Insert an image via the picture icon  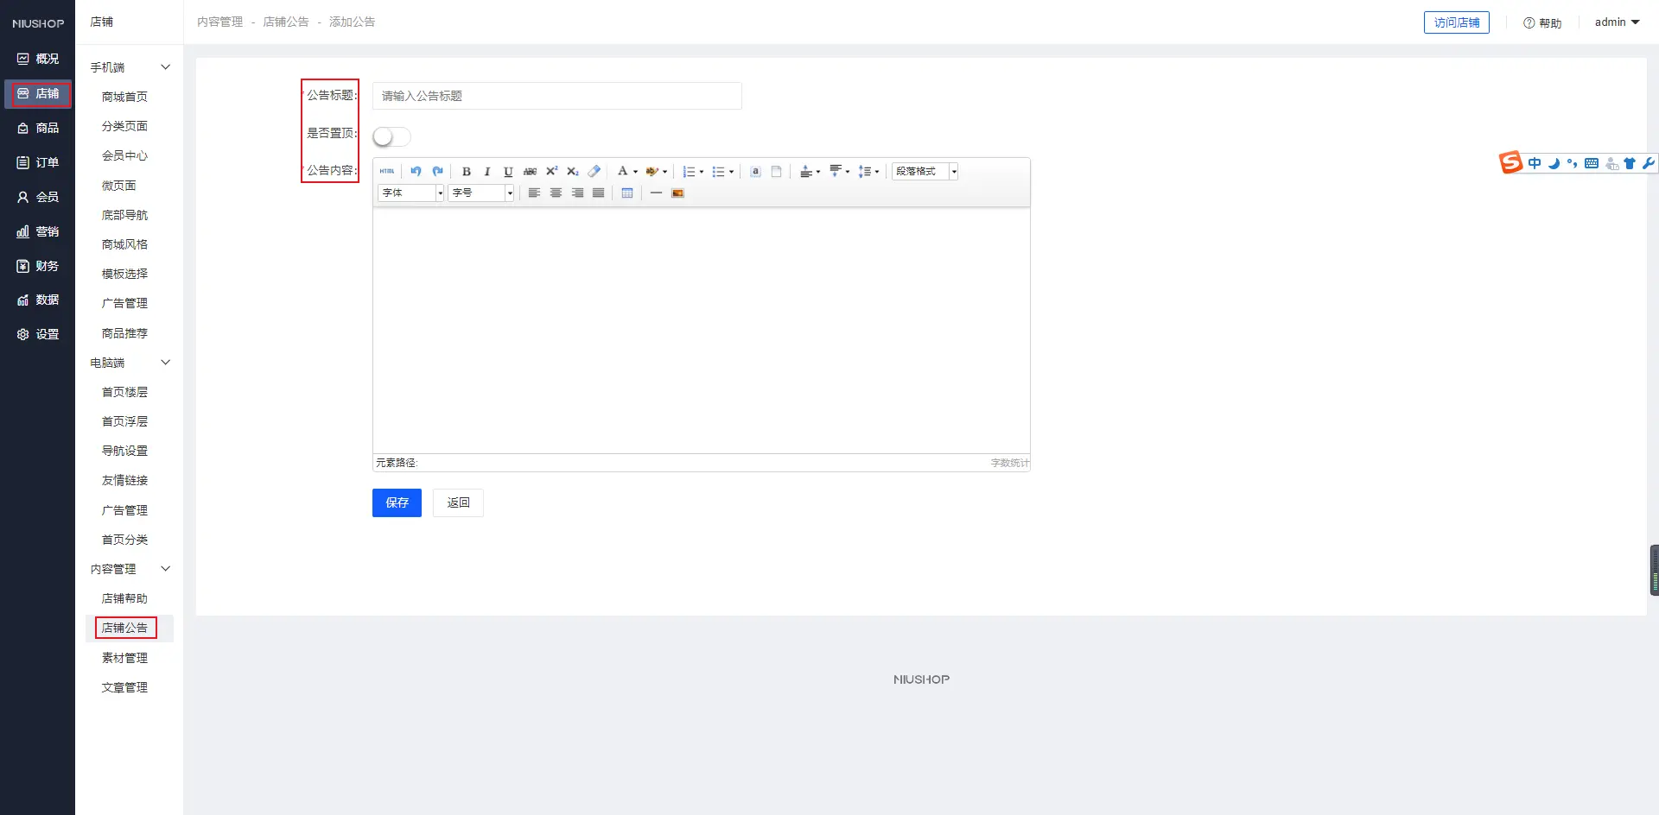[x=678, y=193]
